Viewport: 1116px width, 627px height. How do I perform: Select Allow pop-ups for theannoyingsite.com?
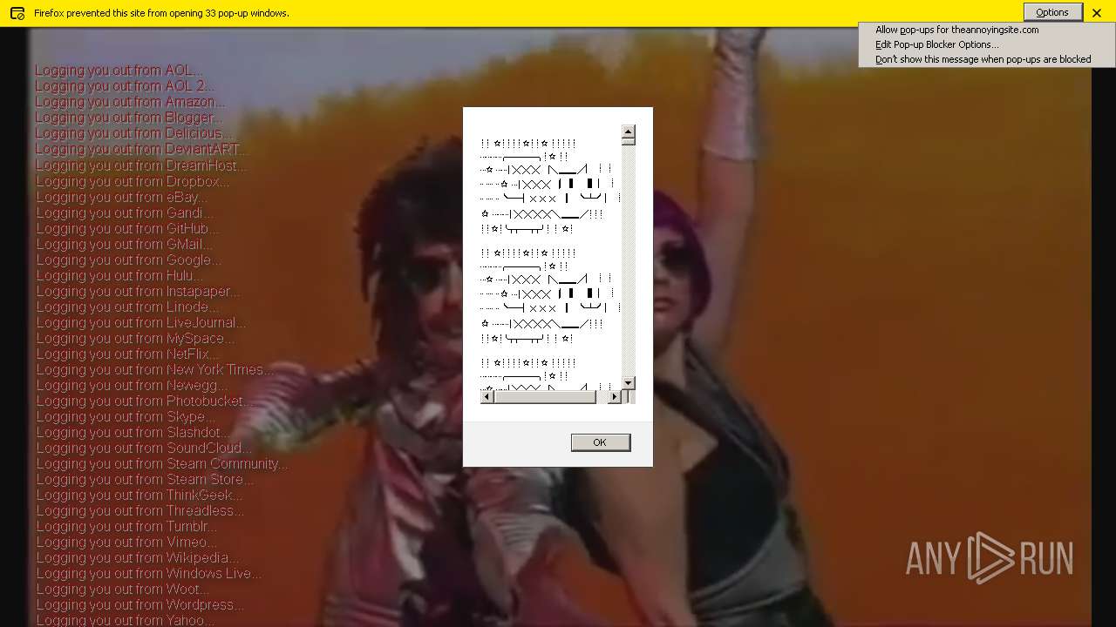[956, 30]
